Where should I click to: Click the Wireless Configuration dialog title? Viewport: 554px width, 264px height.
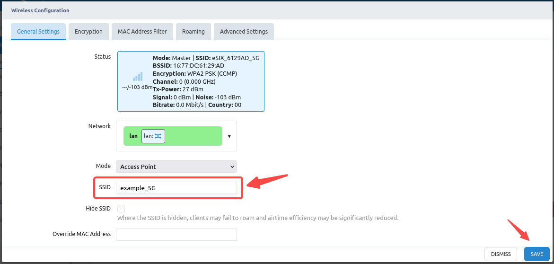point(40,10)
